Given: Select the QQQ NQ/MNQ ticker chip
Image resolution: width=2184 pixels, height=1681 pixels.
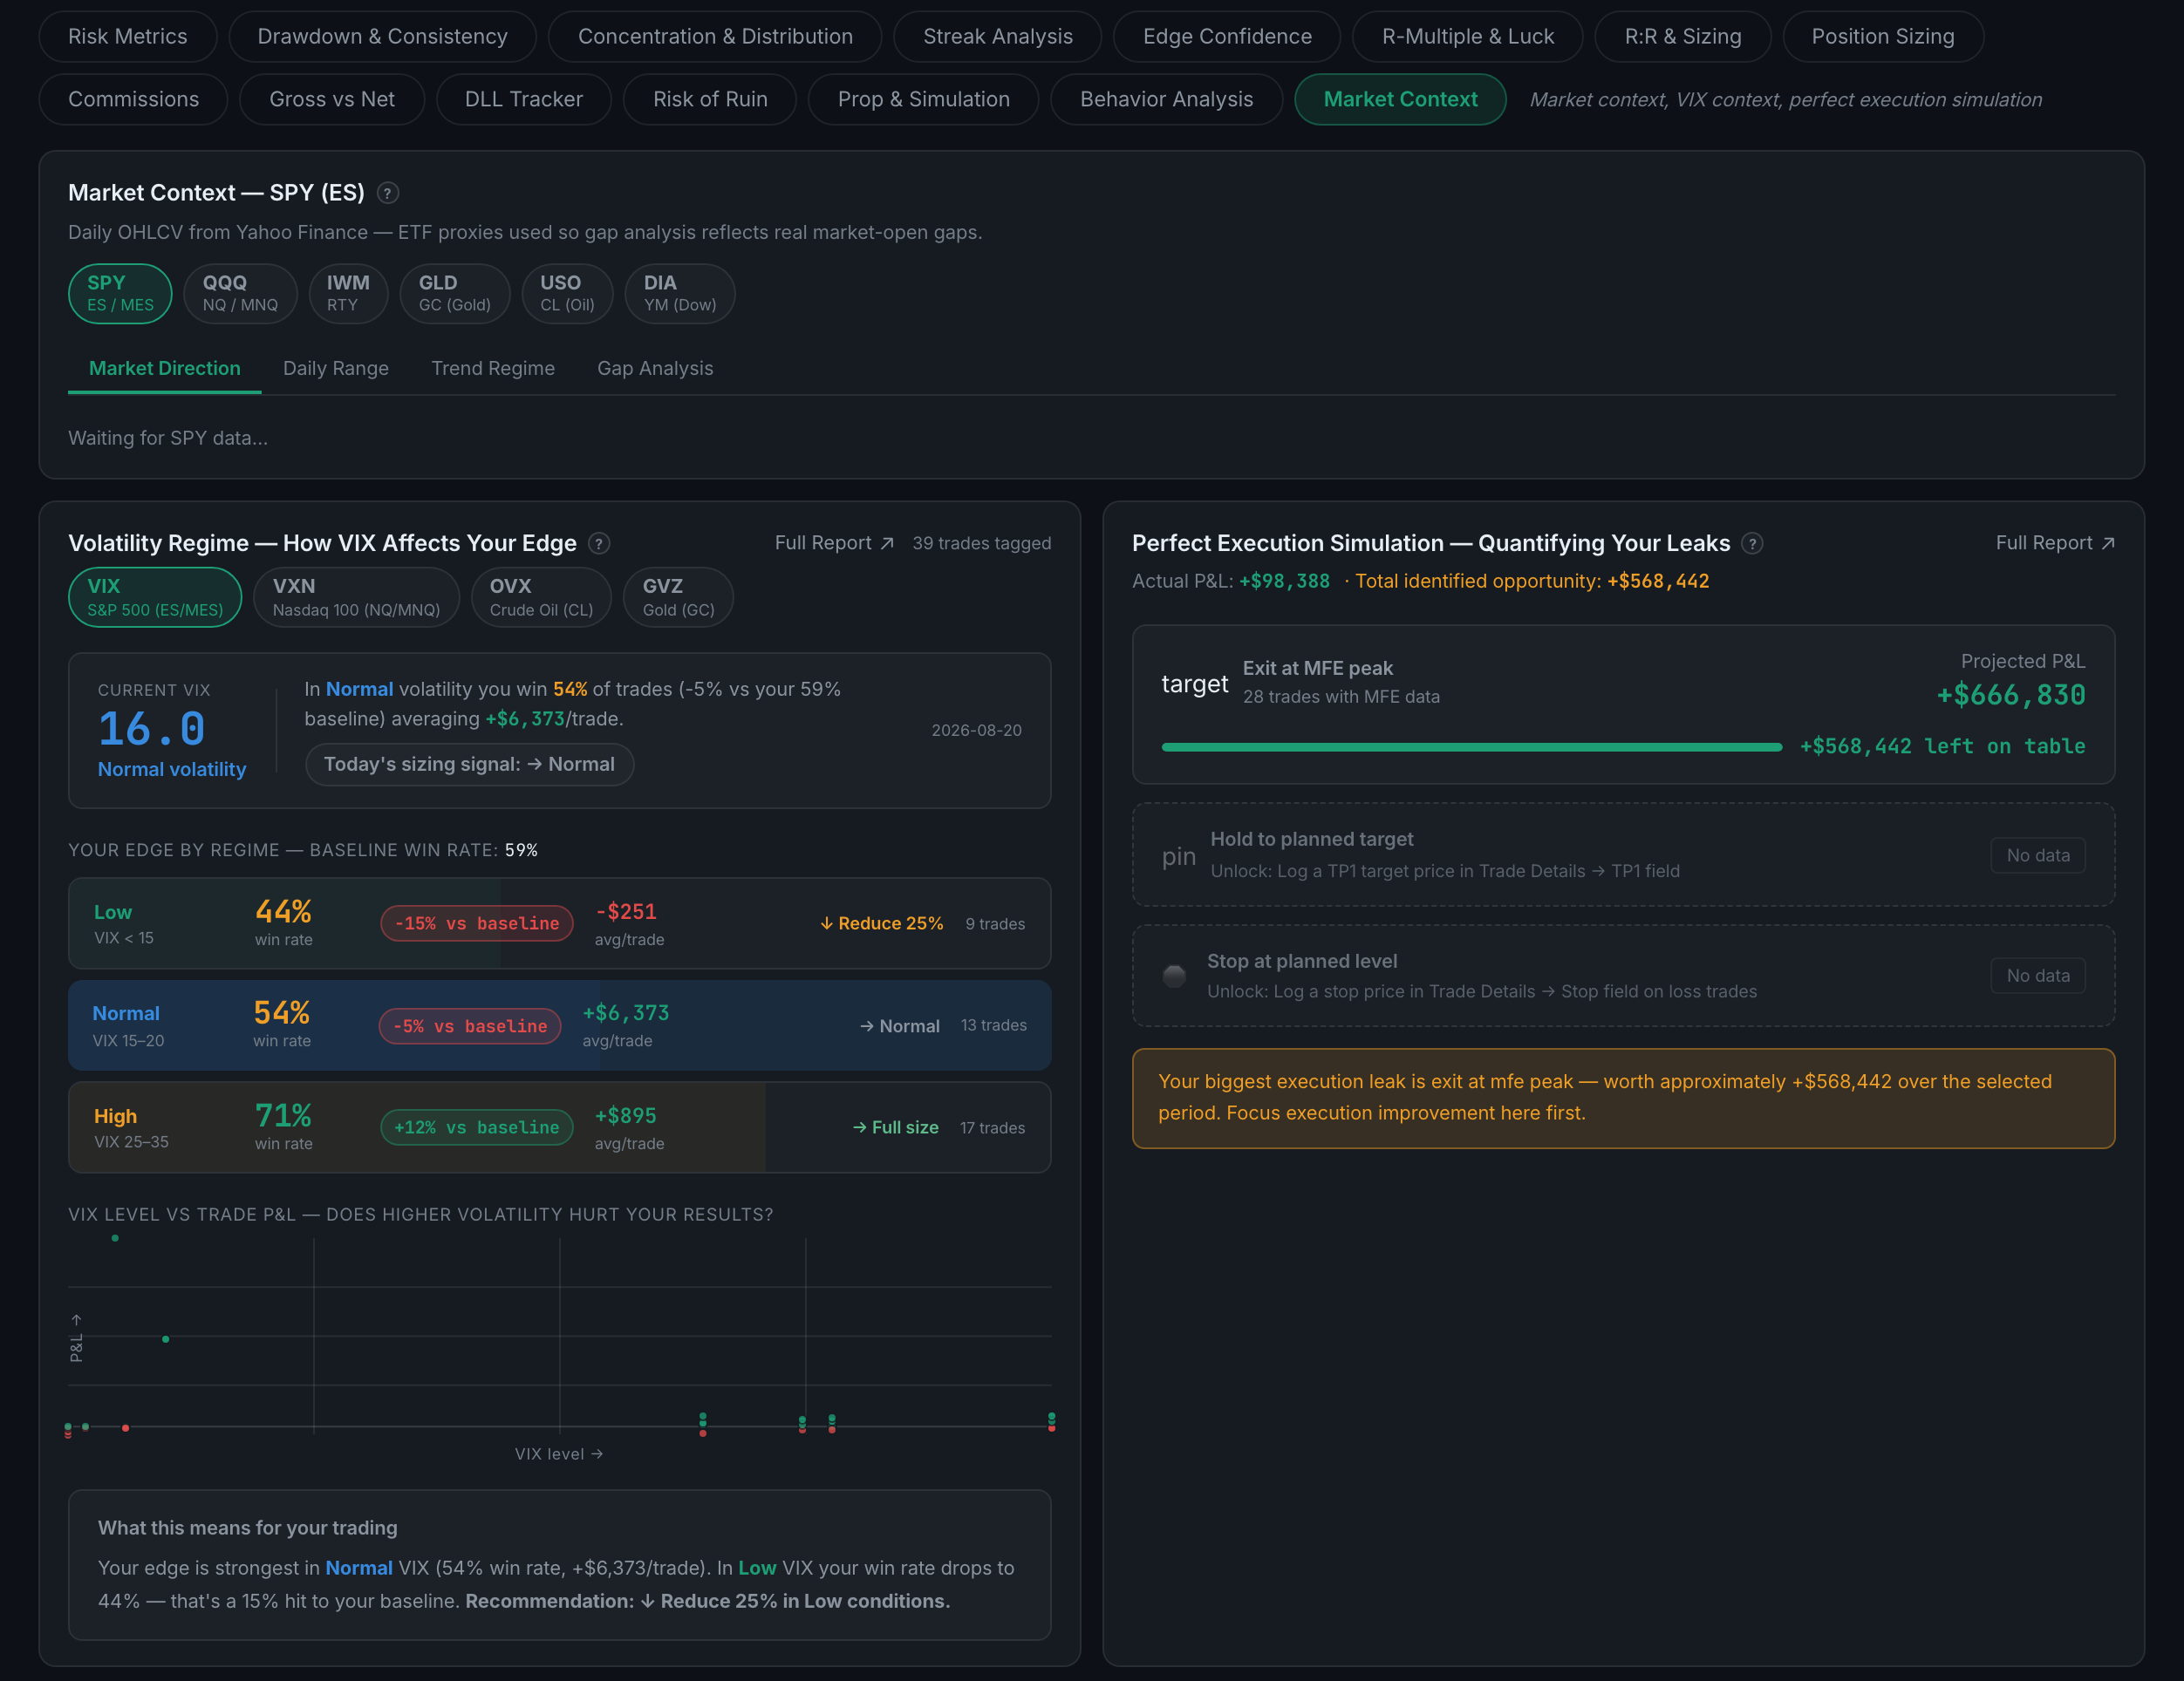Looking at the screenshot, I should coord(240,294).
